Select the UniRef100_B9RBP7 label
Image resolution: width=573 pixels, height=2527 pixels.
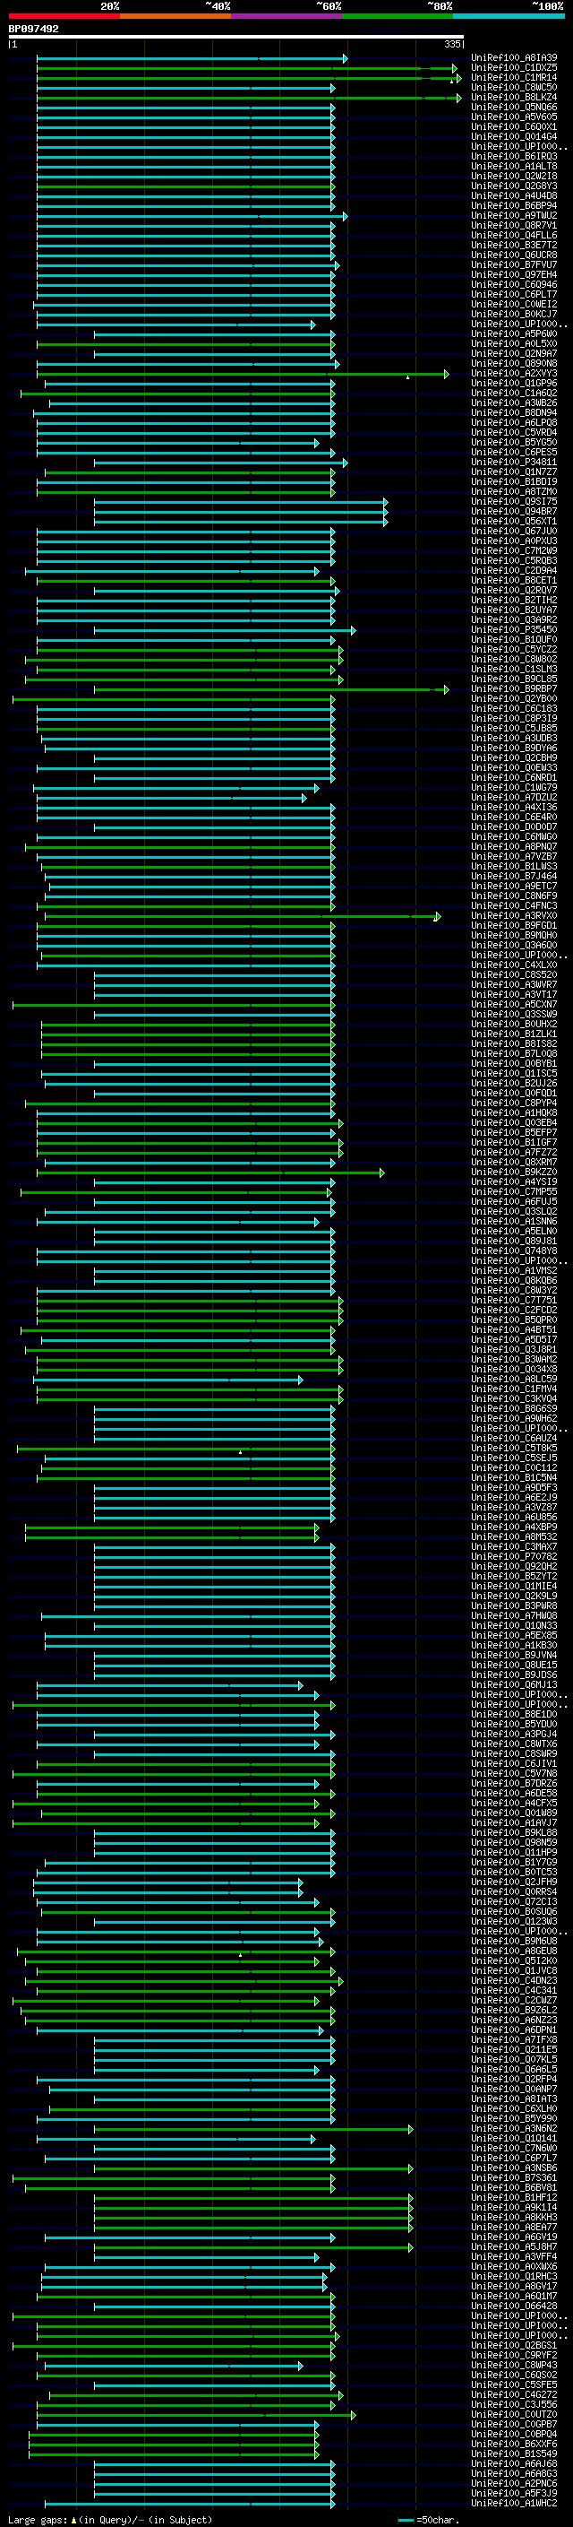coord(514,688)
